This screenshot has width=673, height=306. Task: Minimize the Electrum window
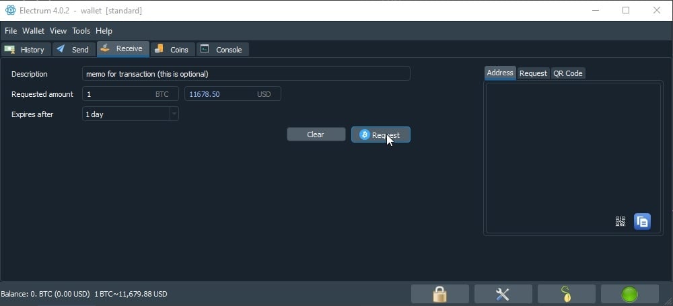(596, 10)
